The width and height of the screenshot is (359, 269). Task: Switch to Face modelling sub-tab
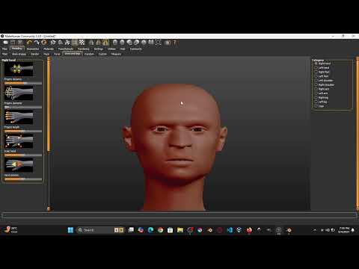click(46, 54)
